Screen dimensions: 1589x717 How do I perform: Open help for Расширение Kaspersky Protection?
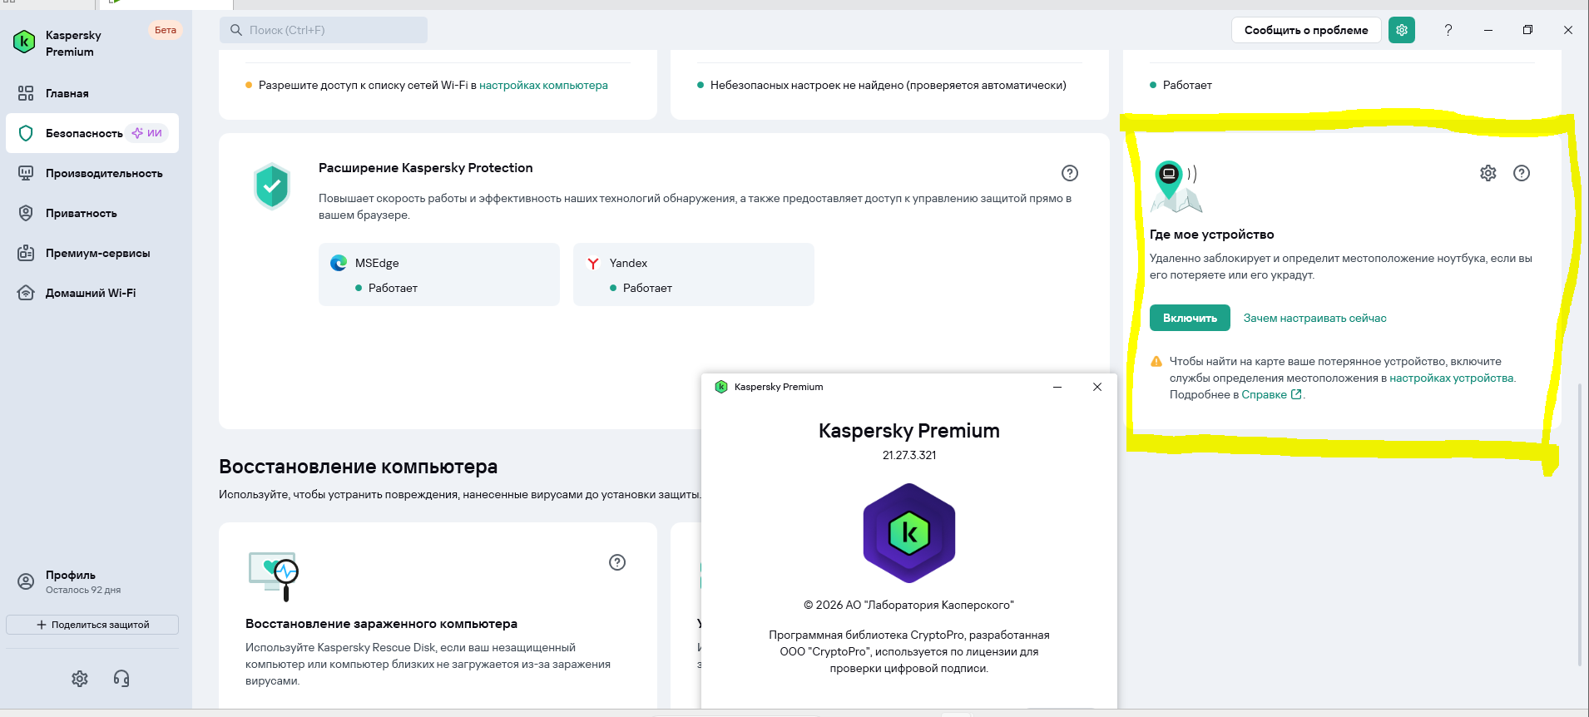coord(1070,173)
